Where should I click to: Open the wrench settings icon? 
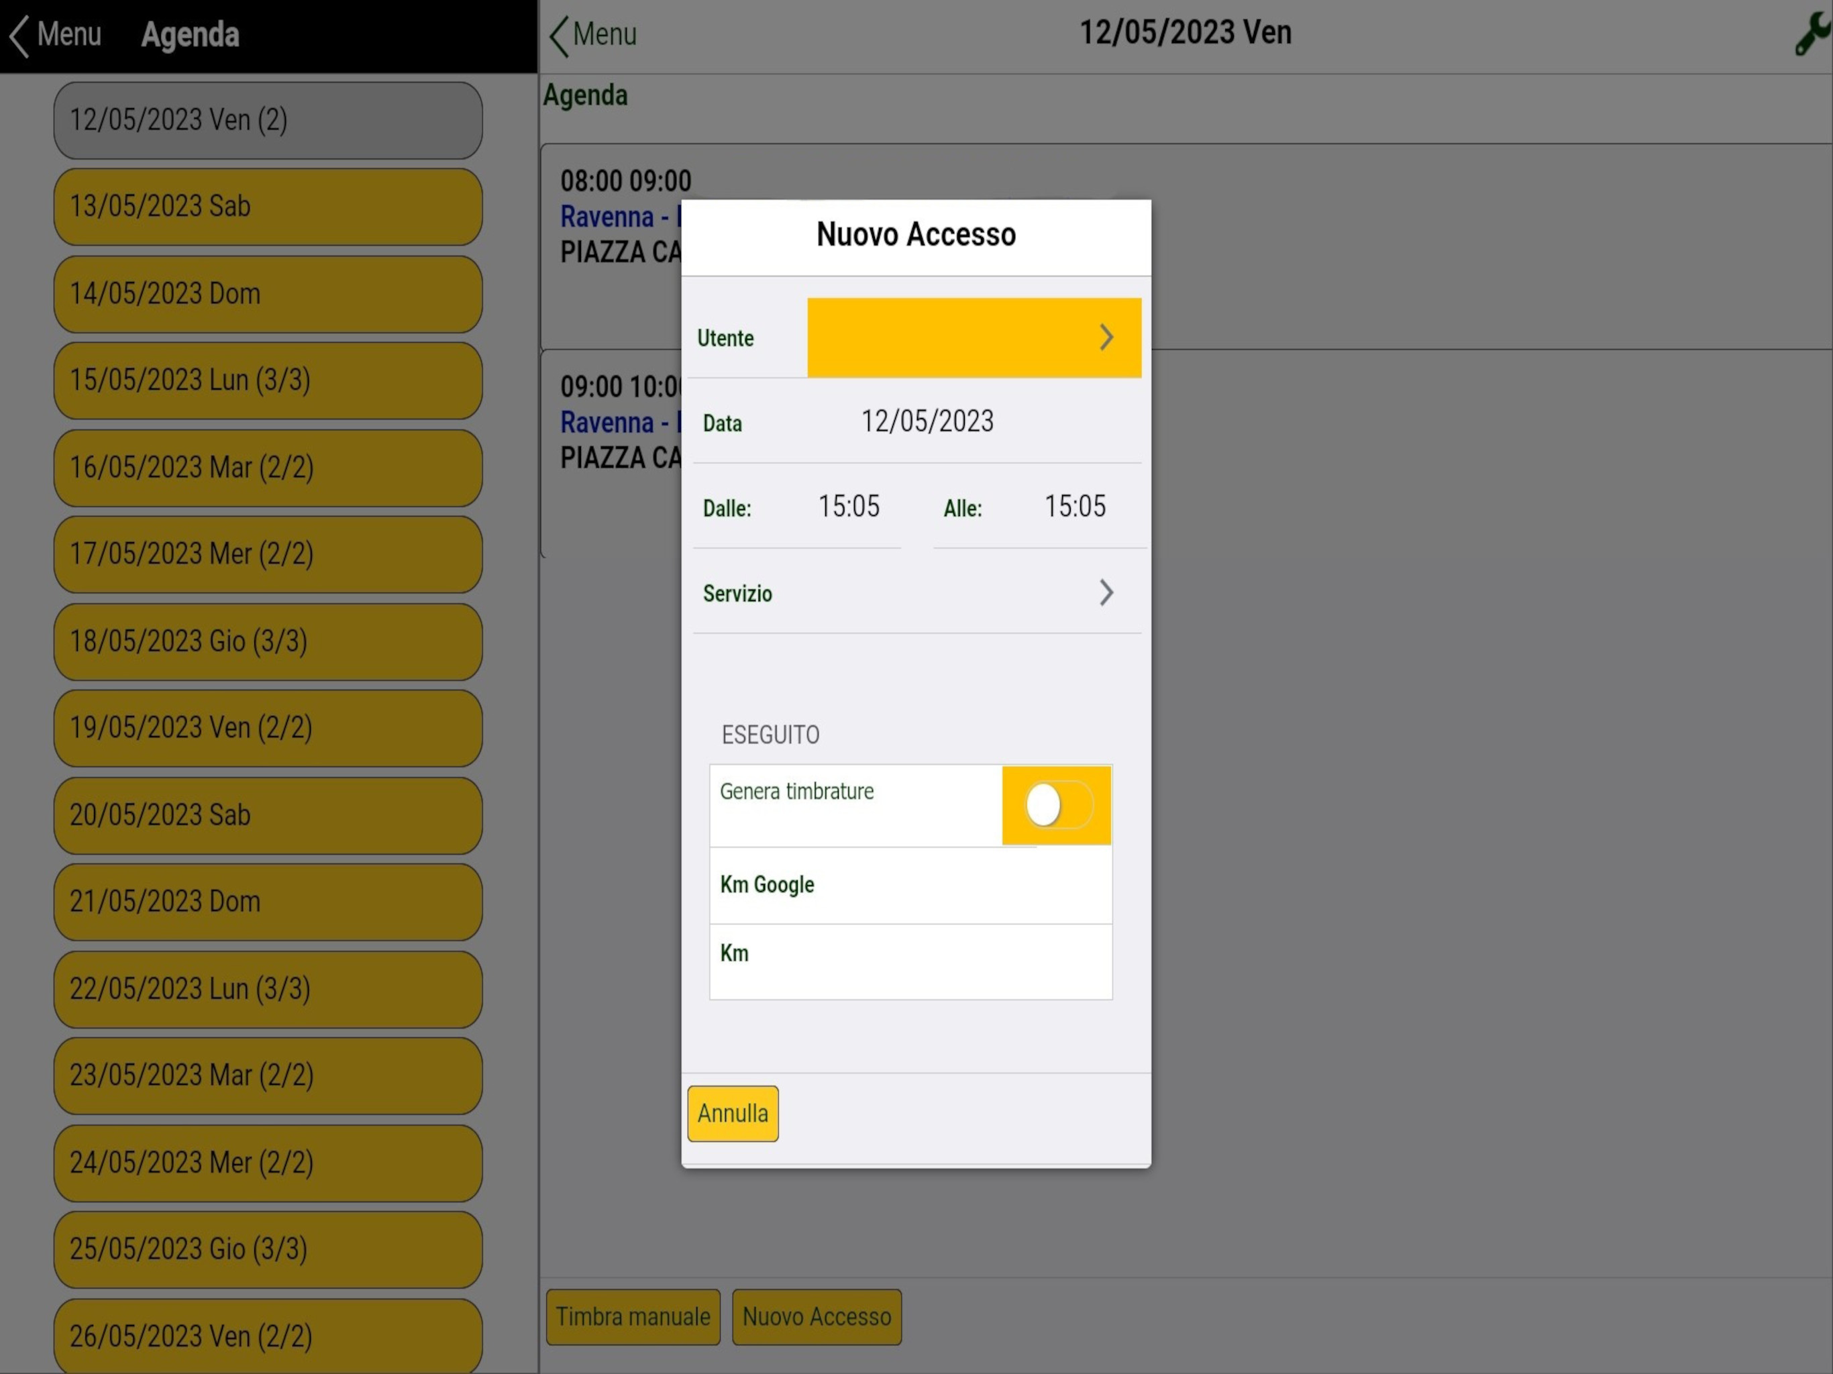pos(1812,34)
